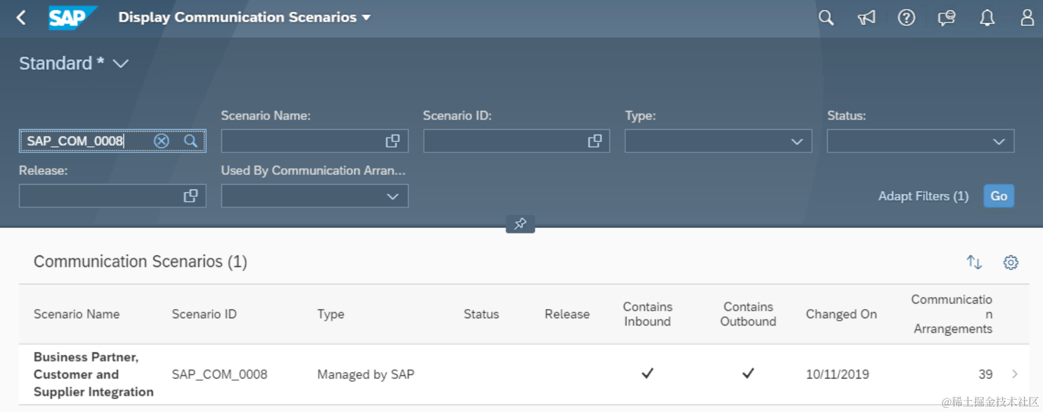1043x412 pixels.
Task: Open the megaphone announcements icon
Action: click(x=866, y=18)
